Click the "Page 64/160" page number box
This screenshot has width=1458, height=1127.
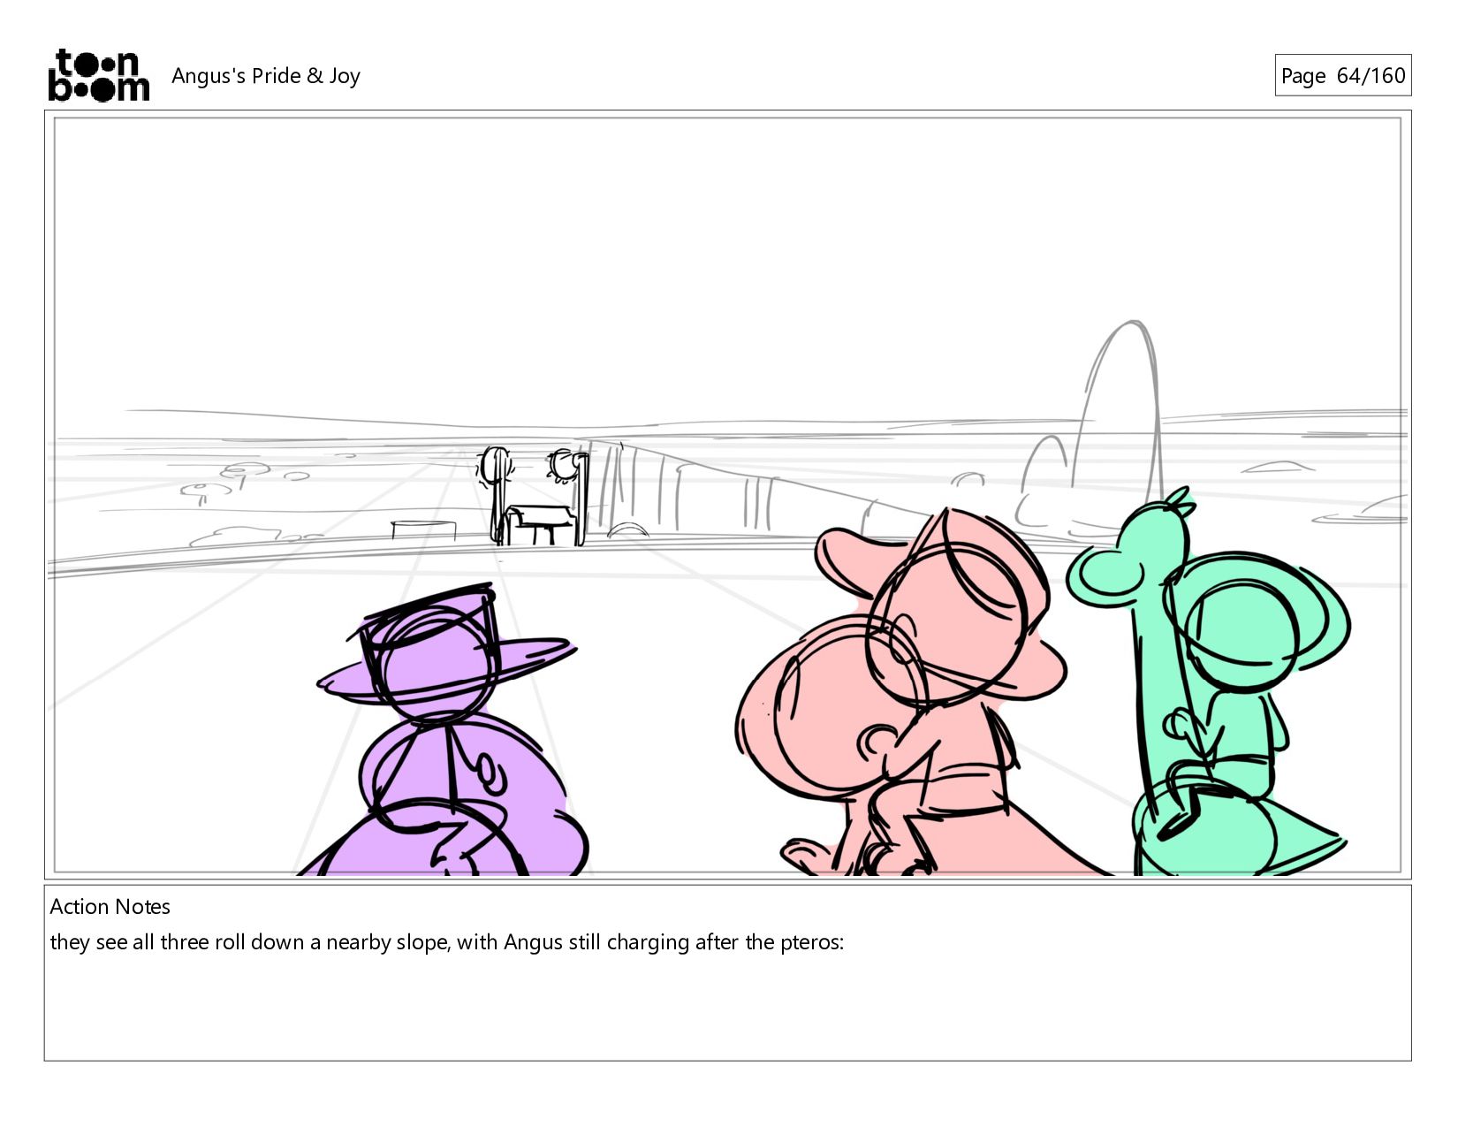(x=1342, y=75)
